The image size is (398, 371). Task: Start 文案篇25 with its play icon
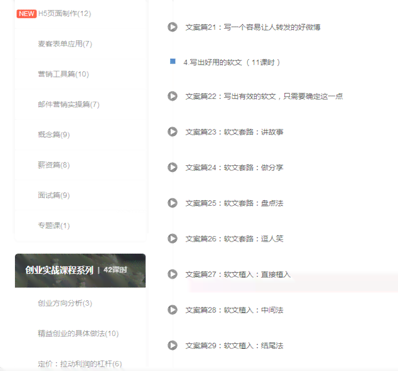coord(172,203)
